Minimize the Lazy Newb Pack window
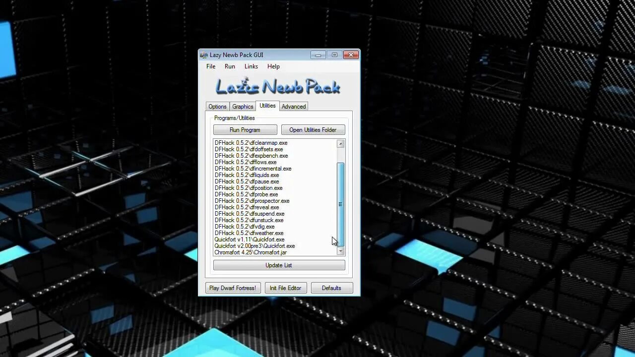The image size is (635, 357). click(x=318, y=55)
